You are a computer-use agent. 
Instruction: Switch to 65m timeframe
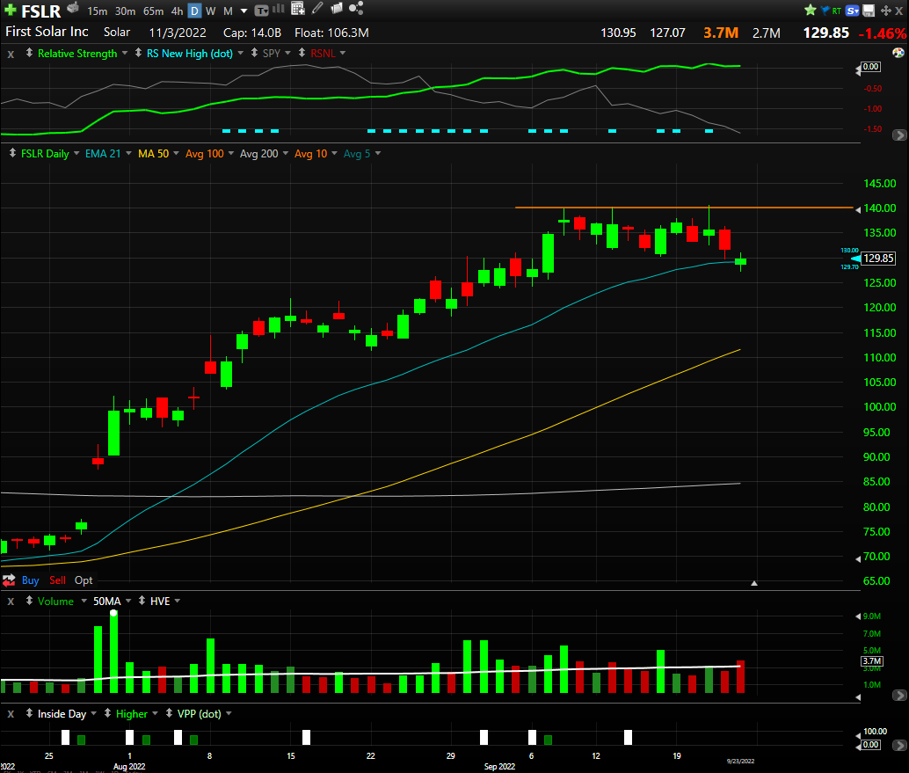[x=153, y=11]
